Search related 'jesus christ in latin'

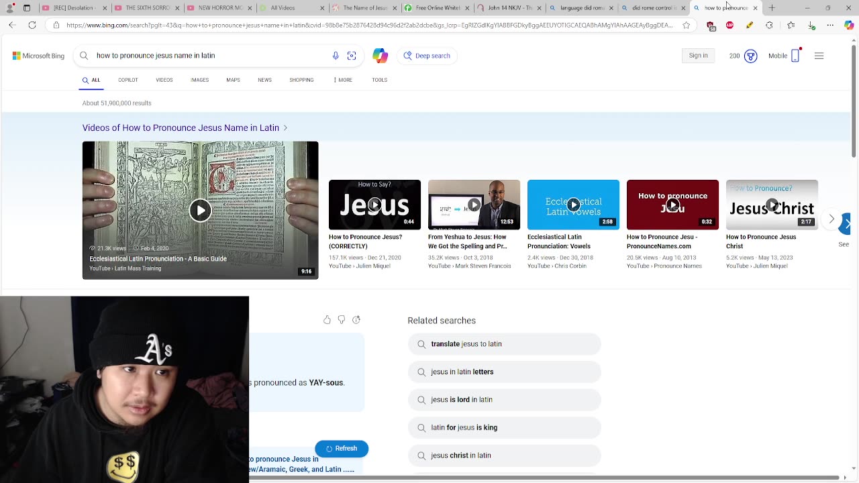coord(504,455)
